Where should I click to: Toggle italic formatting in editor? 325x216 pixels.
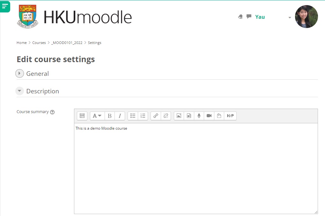tap(120, 116)
